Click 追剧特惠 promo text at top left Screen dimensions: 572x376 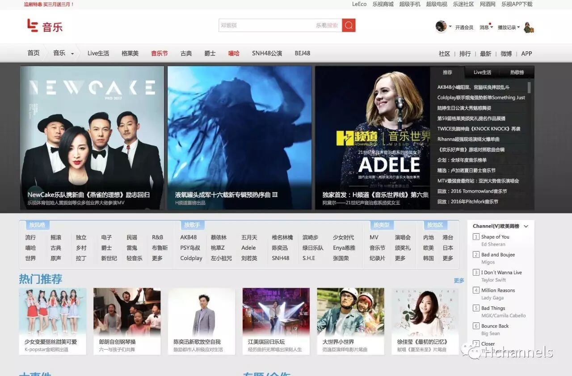(49, 4)
